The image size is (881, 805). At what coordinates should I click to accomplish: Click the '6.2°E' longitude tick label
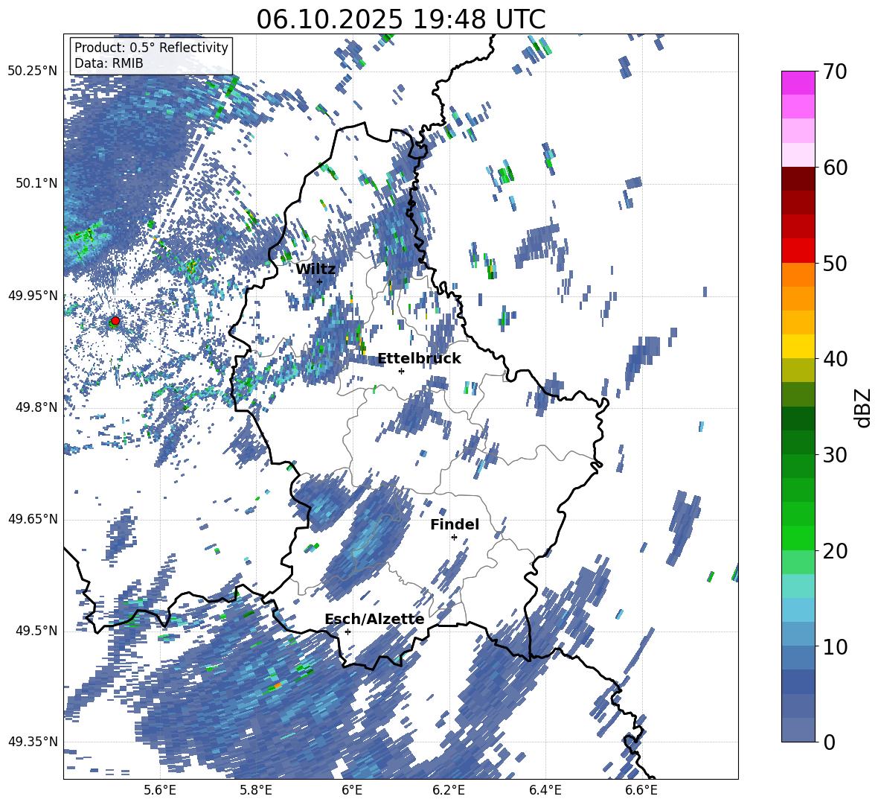[x=449, y=790]
